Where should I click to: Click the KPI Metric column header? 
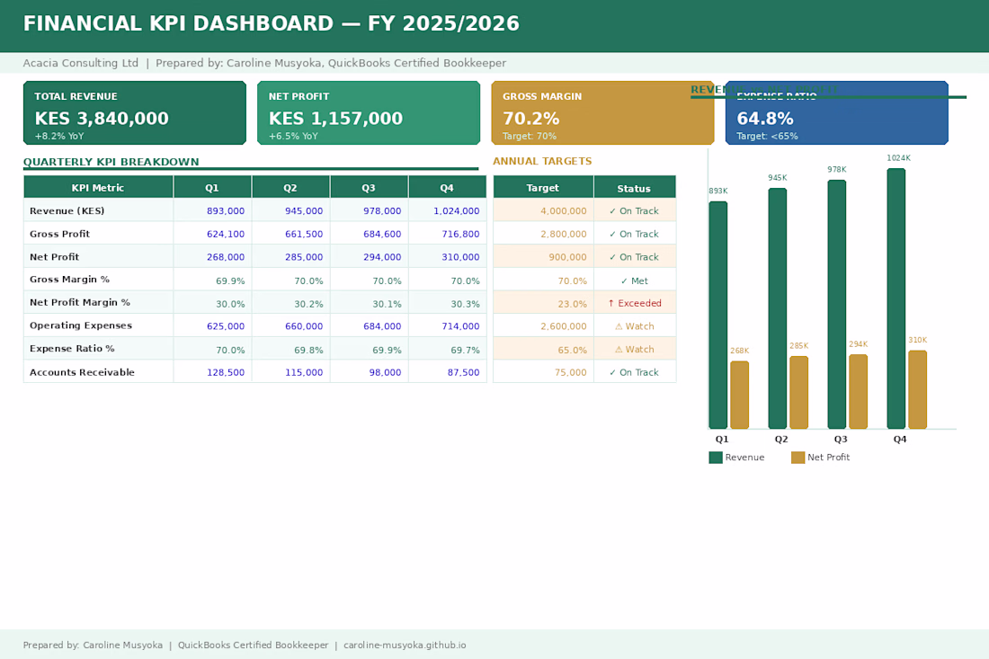tap(98, 188)
